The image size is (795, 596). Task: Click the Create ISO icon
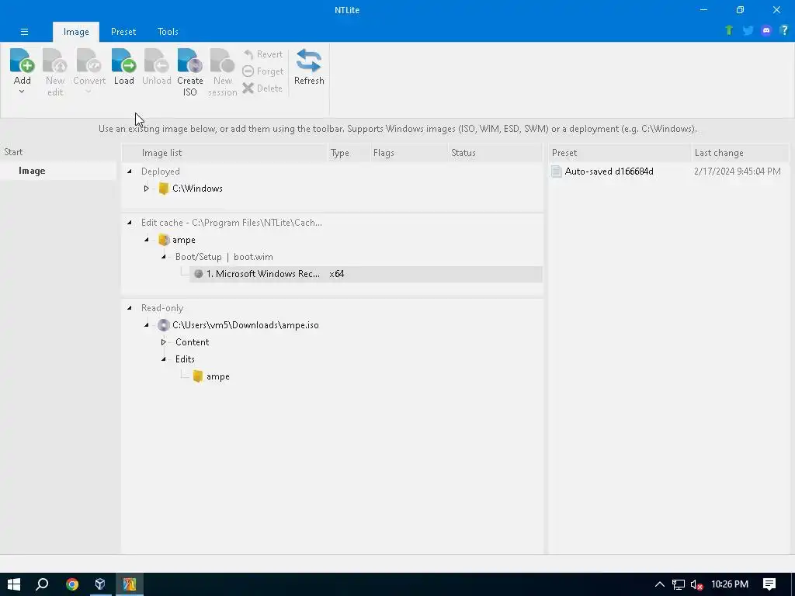point(190,61)
